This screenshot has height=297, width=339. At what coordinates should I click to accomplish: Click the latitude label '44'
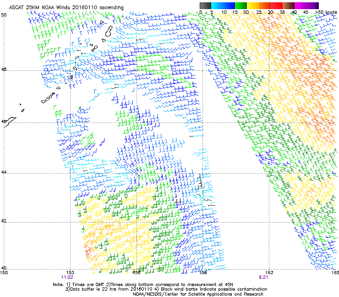[x=4, y=172]
